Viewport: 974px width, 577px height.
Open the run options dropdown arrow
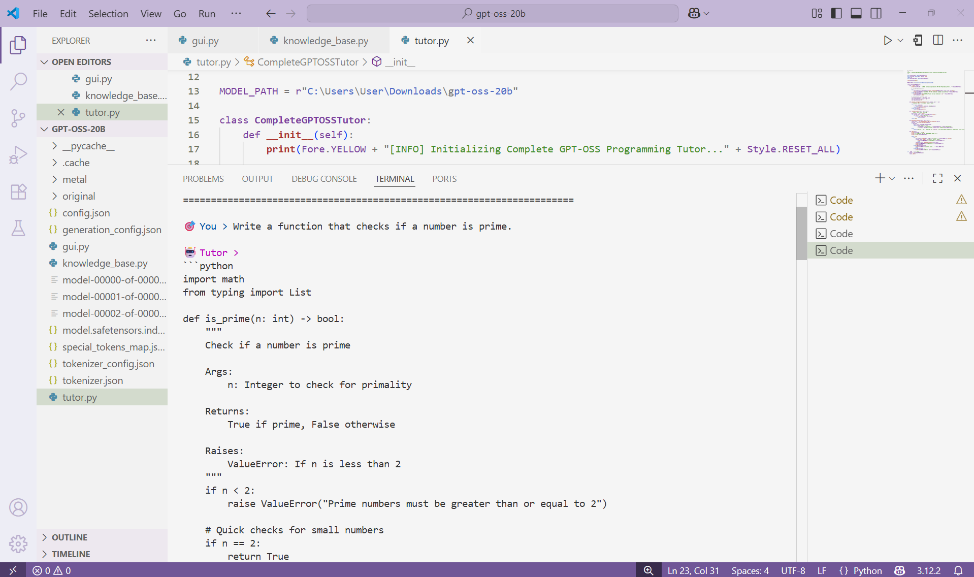coord(900,41)
